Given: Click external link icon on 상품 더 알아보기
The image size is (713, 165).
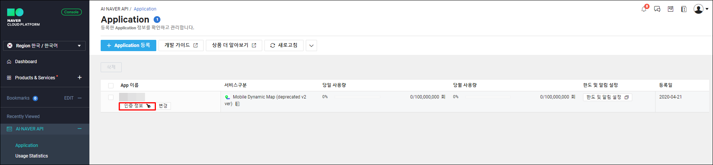Looking at the screenshot, I should (254, 45).
